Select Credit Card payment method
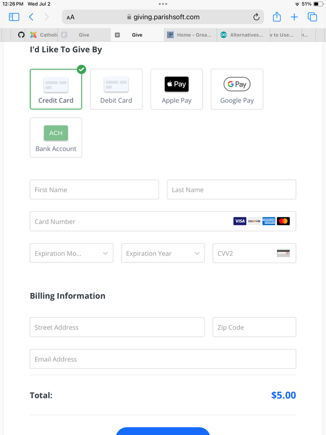Image resolution: width=326 pixels, height=435 pixels. click(56, 89)
